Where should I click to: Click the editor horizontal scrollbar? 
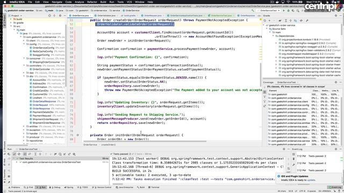pos(145,142)
